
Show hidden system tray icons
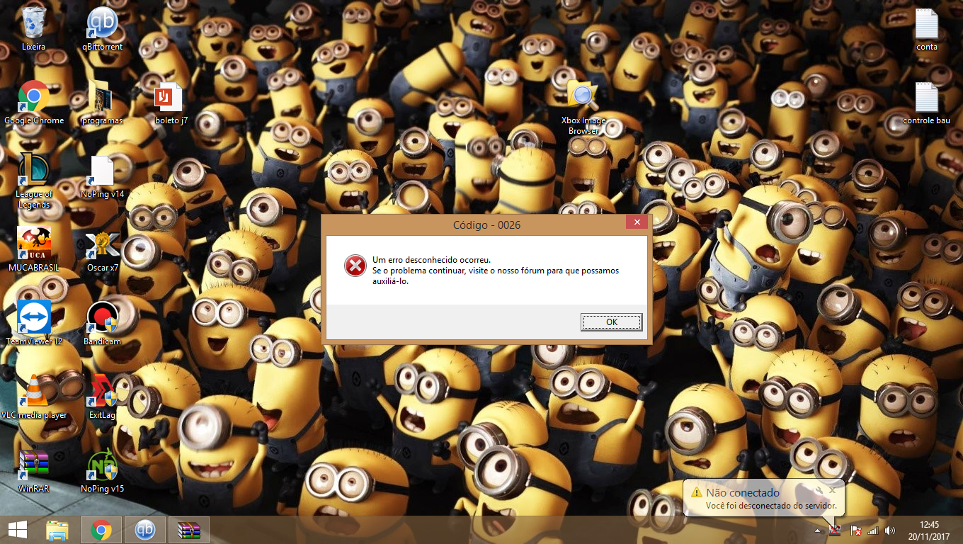[818, 531]
